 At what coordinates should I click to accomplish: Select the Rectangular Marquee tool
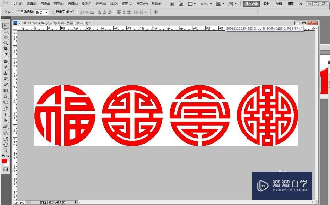click(6, 32)
